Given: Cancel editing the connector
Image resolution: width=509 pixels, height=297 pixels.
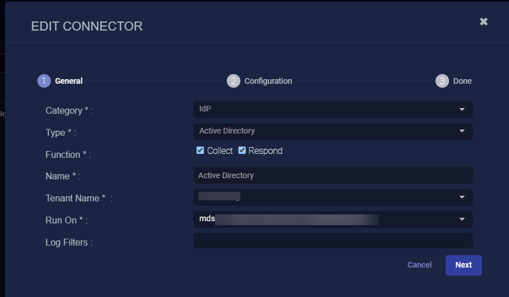Looking at the screenshot, I should click(x=419, y=265).
